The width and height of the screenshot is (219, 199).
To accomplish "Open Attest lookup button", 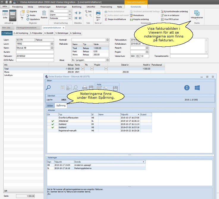I will pyautogui.click(x=108, y=60).
